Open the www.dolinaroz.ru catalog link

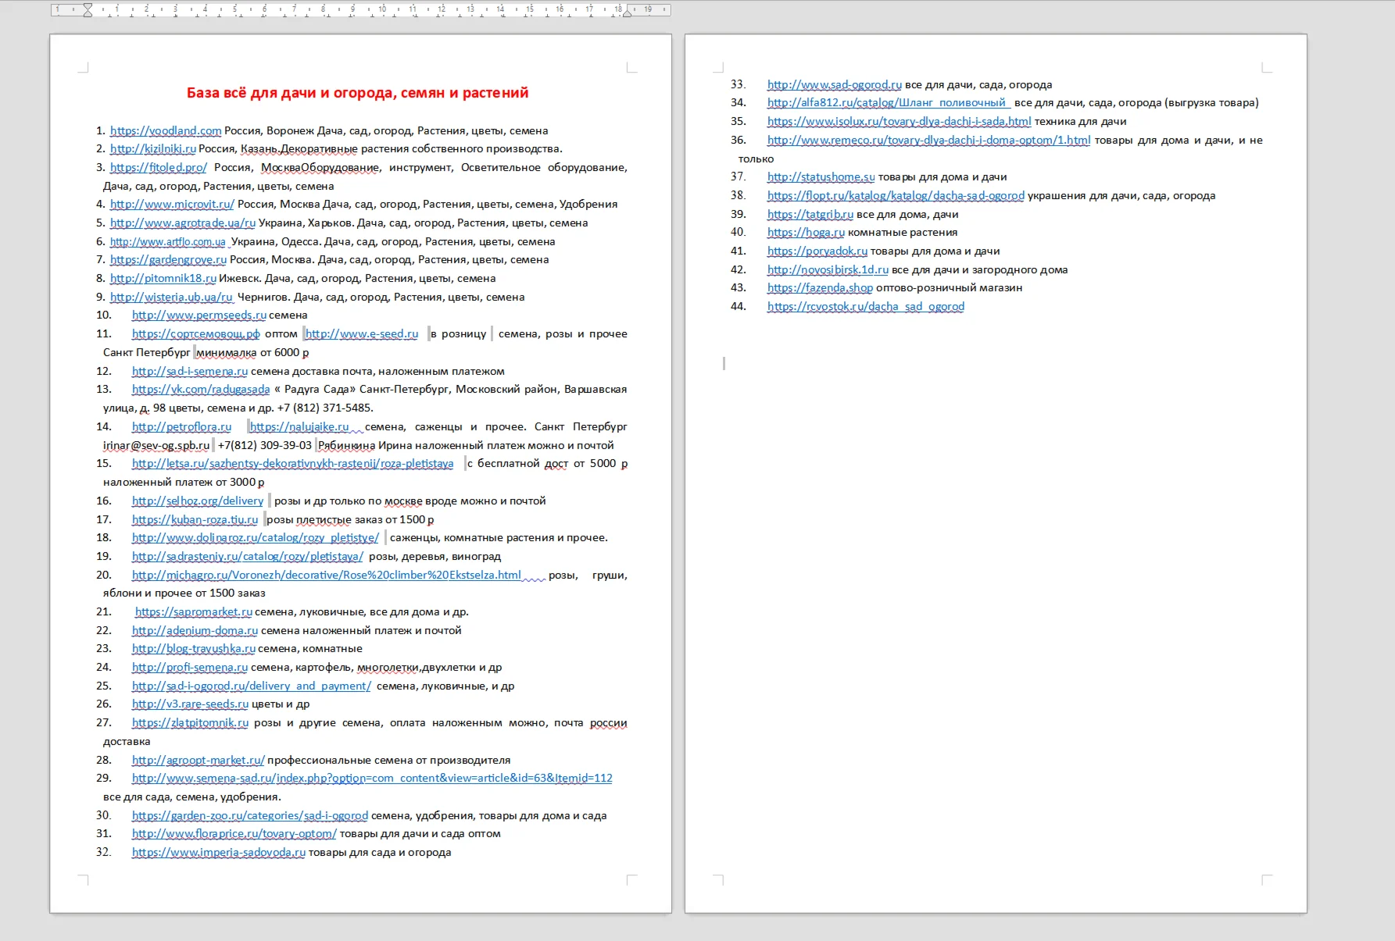[x=256, y=537]
